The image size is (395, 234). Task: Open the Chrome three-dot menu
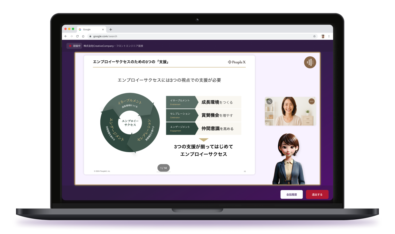point(329,36)
